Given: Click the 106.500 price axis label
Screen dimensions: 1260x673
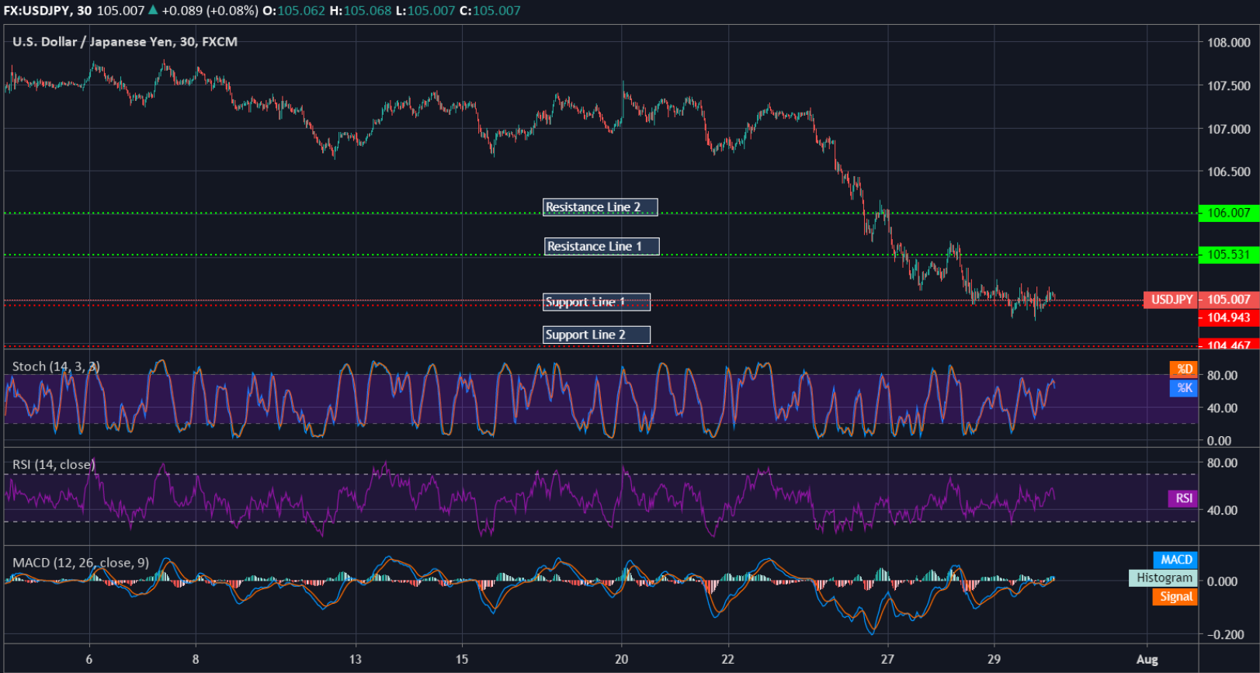Looking at the screenshot, I should 1229,172.
